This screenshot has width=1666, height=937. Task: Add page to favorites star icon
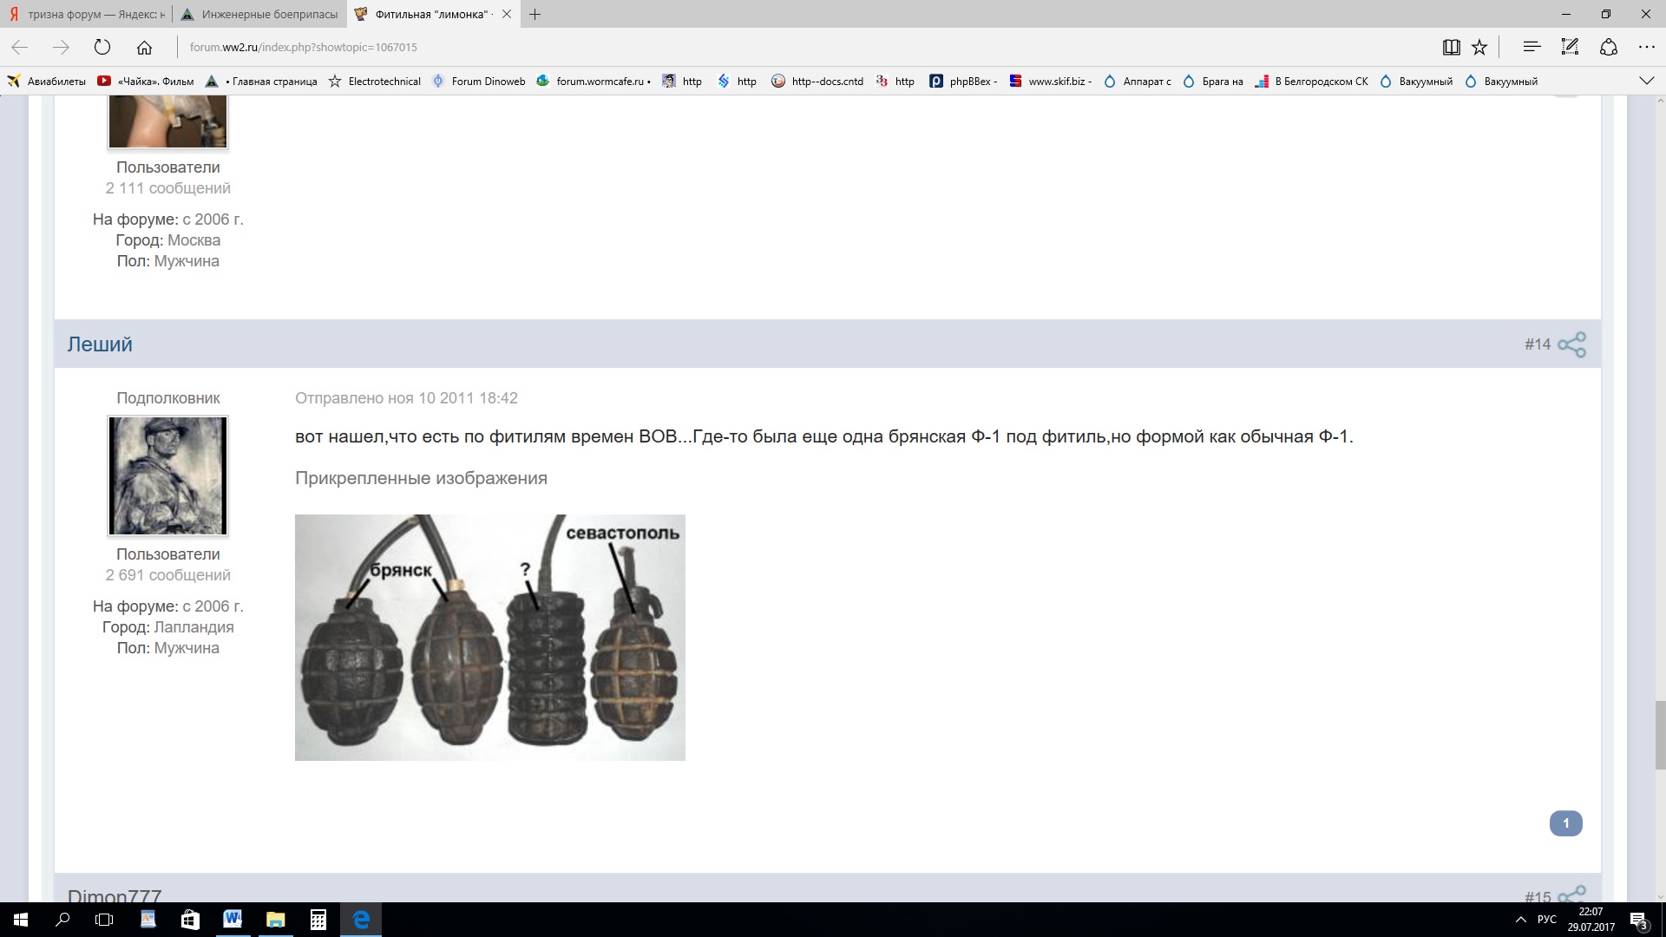(x=1480, y=48)
